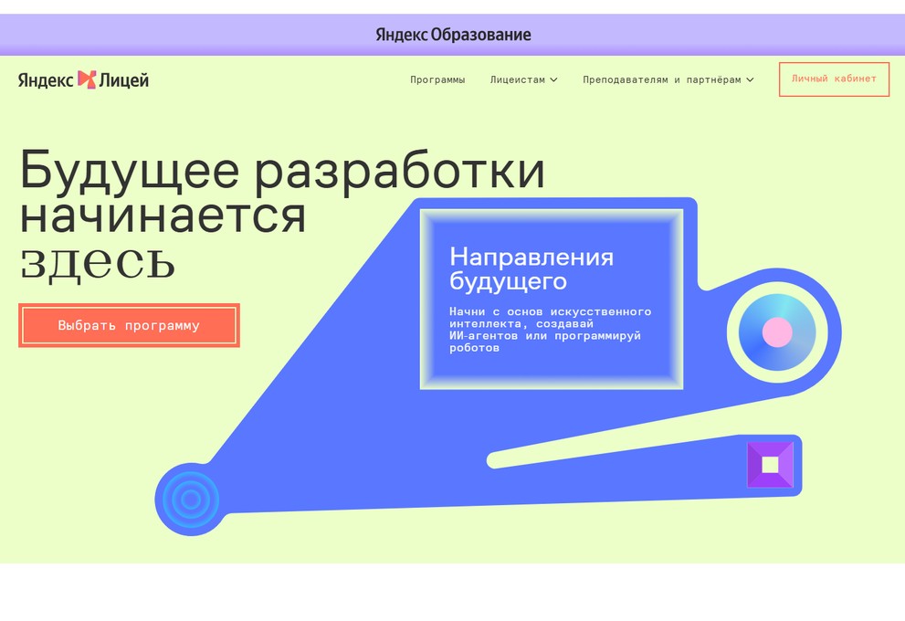The width and height of the screenshot is (905, 621).
Task: Open the Программы menu item
Action: [x=437, y=79]
